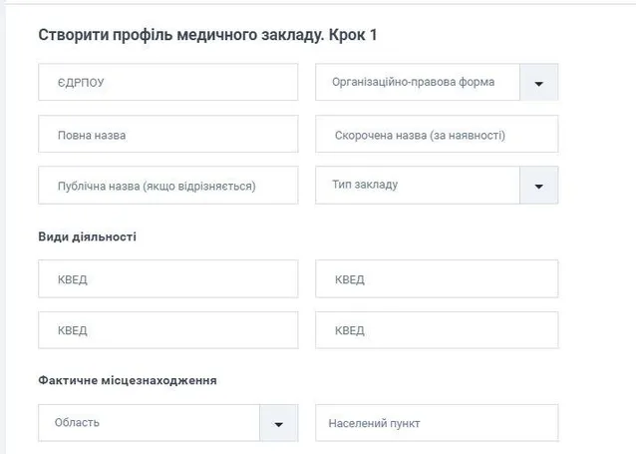Select the Скорочена назва (за наявності) field
Viewport: 636px width, 454px height.
[436, 134]
